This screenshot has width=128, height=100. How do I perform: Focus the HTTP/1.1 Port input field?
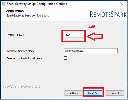(x=73, y=35)
